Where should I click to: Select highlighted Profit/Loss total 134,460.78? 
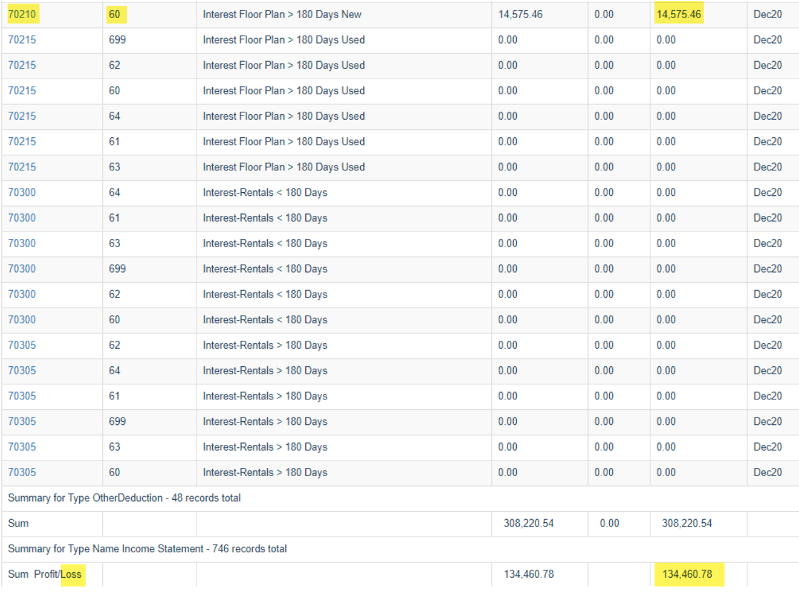[x=687, y=574]
